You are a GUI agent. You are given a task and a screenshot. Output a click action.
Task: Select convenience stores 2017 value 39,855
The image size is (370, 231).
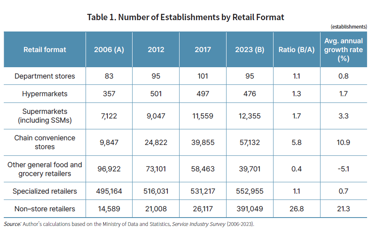pos(203,142)
